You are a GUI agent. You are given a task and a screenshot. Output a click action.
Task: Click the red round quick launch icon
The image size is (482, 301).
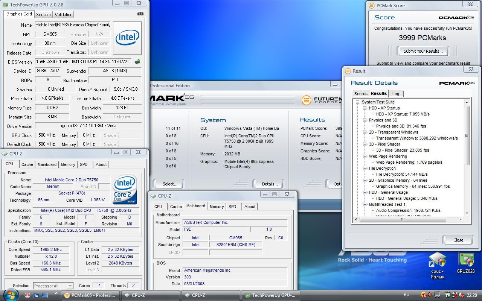pyautogui.click(x=27, y=295)
